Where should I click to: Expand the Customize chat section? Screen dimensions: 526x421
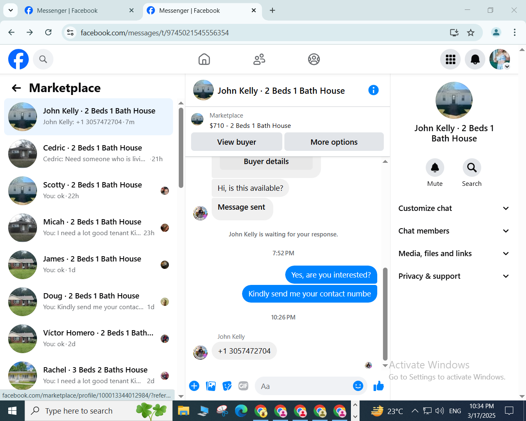[x=454, y=208]
